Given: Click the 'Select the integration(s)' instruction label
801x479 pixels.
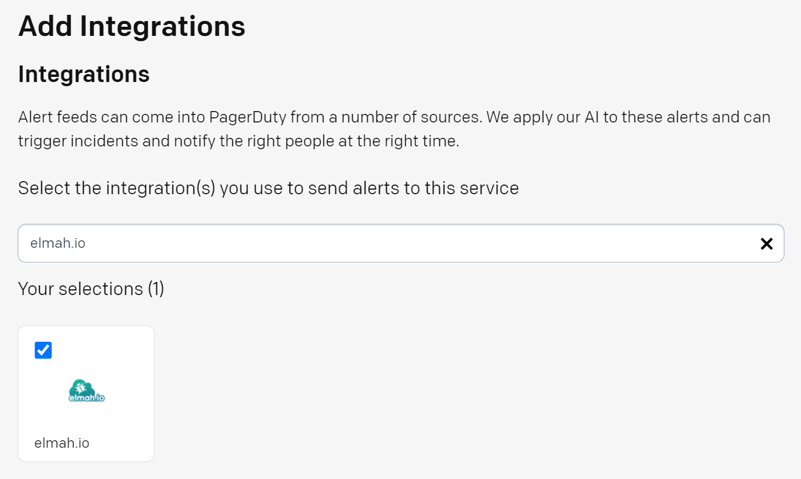Looking at the screenshot, I should [268, 188].
